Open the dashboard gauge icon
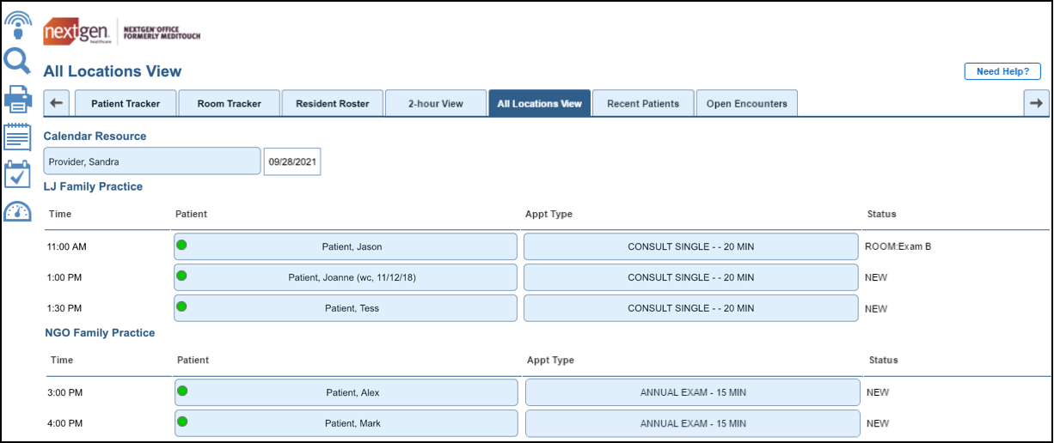 (18, 211)
